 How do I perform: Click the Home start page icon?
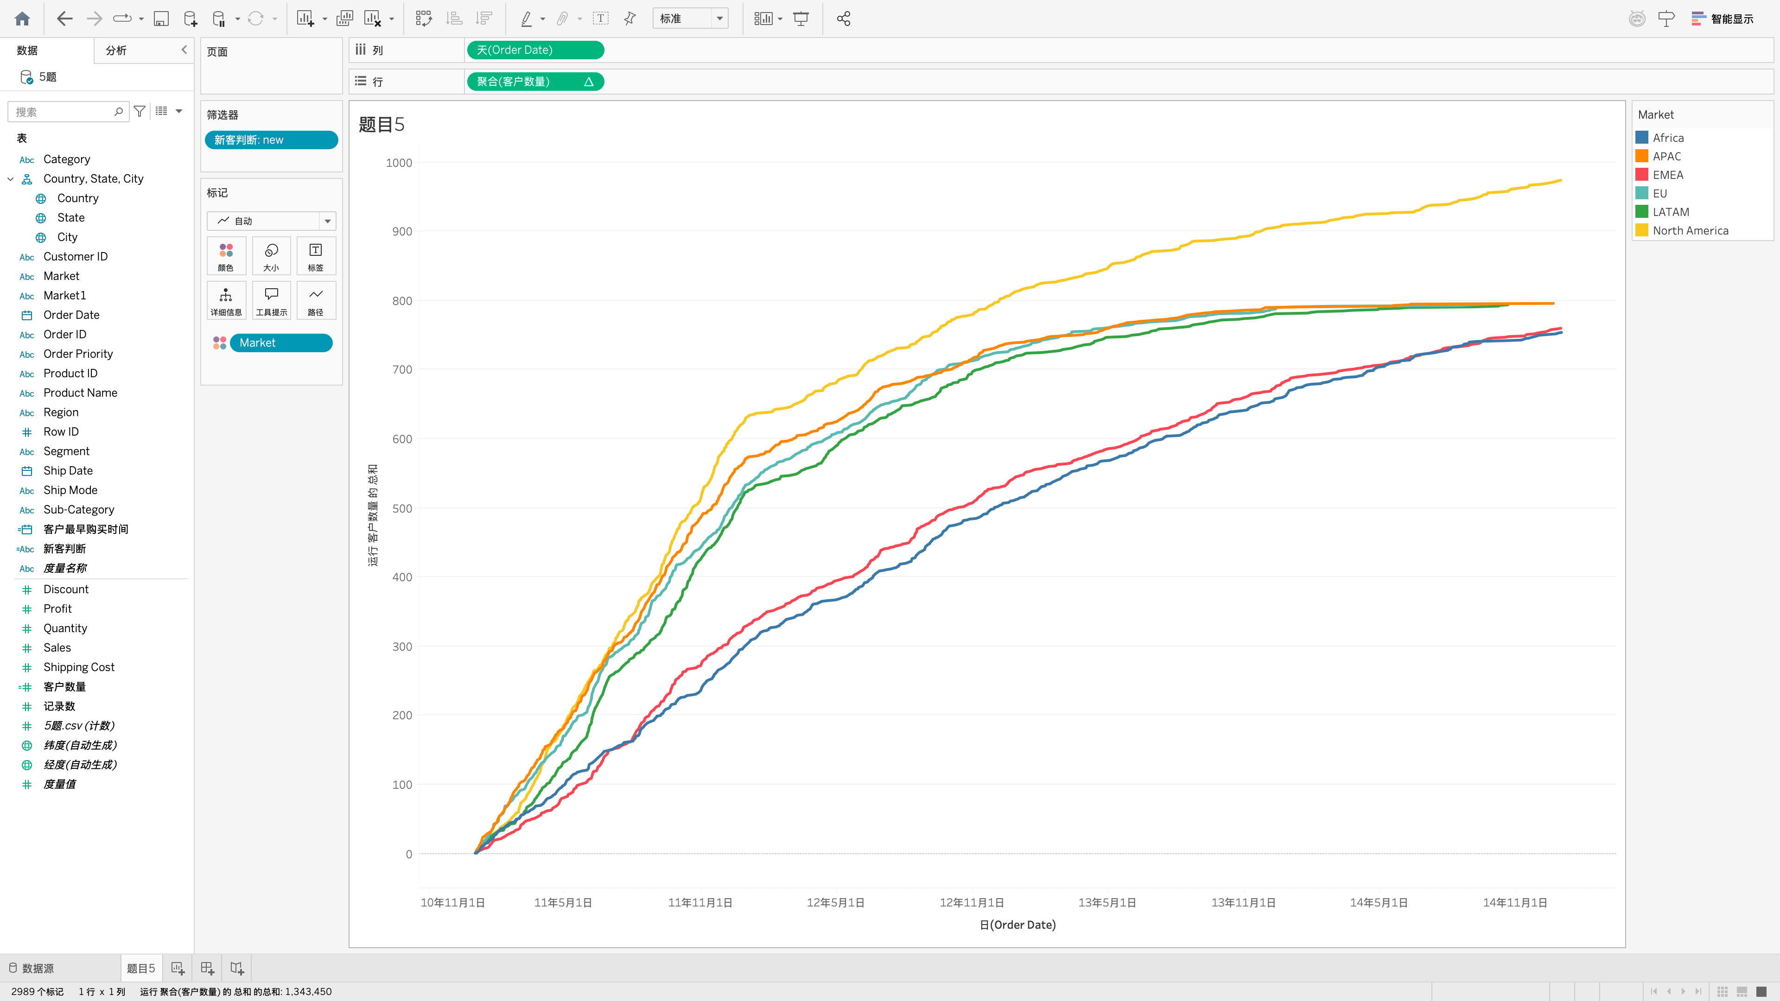pos(22,19)
